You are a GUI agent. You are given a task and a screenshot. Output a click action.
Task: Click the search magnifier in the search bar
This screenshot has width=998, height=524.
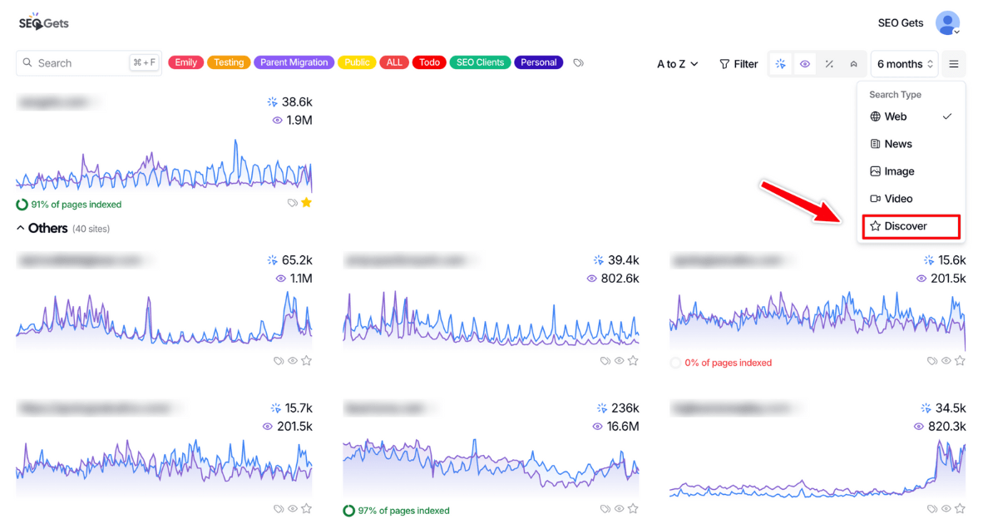[x=27, y=62]
